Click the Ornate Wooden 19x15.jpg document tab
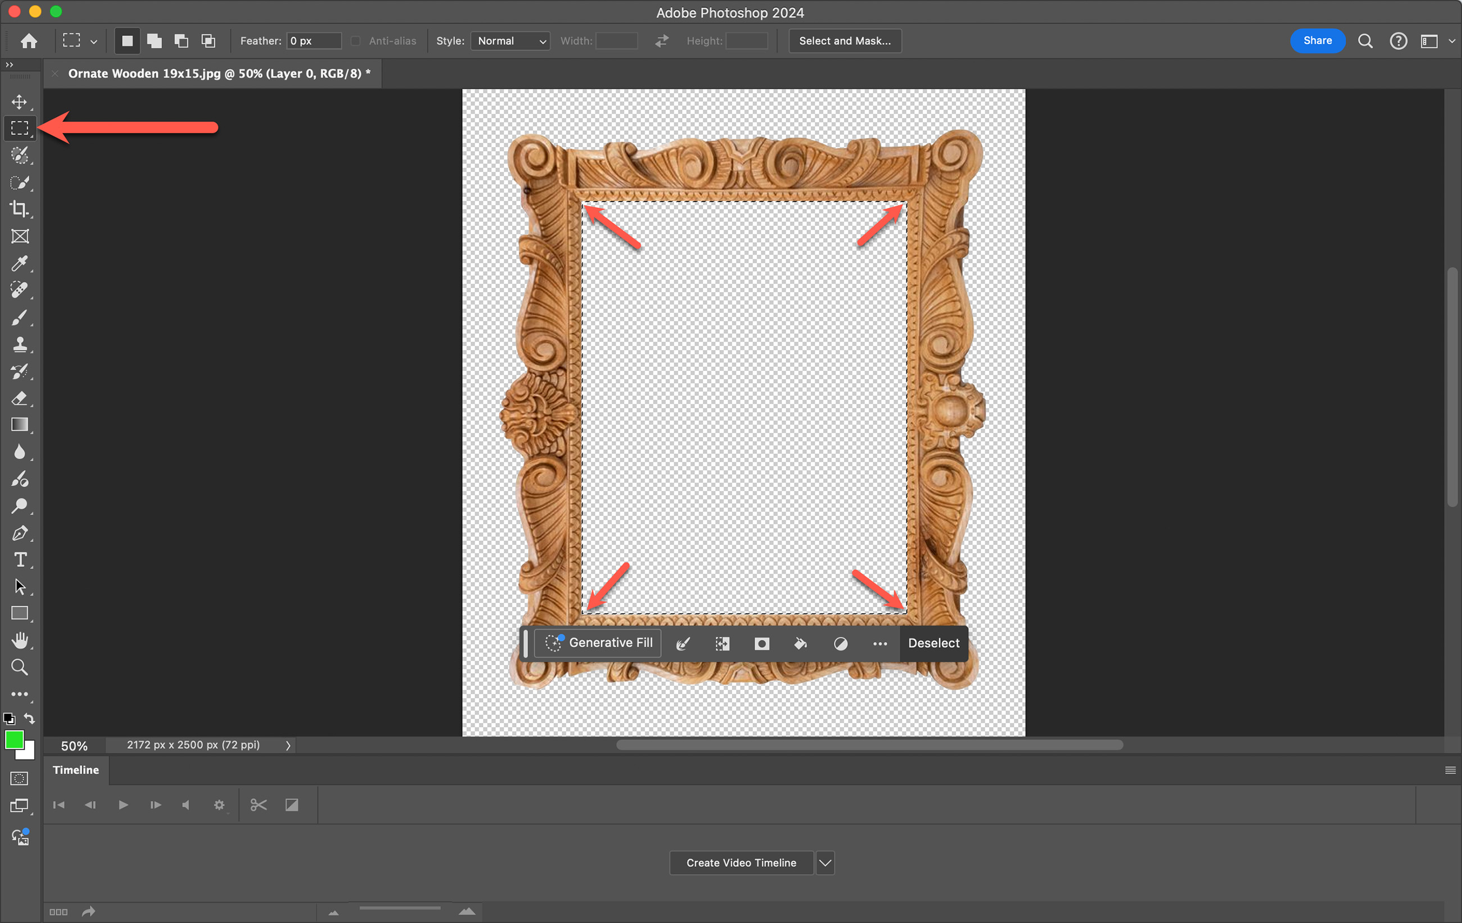The height and width of the screenshot is (923, 1462). pyautogui.click(x=219, y=74)
